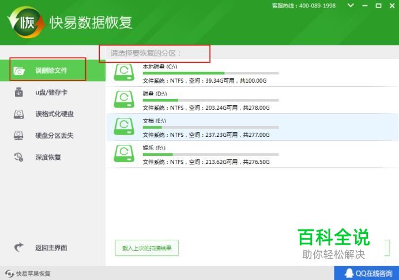Viewport: 399px width, 280px height.
Task: Click text 203.24G可用，共278.00G
Action: pos(238,108)
